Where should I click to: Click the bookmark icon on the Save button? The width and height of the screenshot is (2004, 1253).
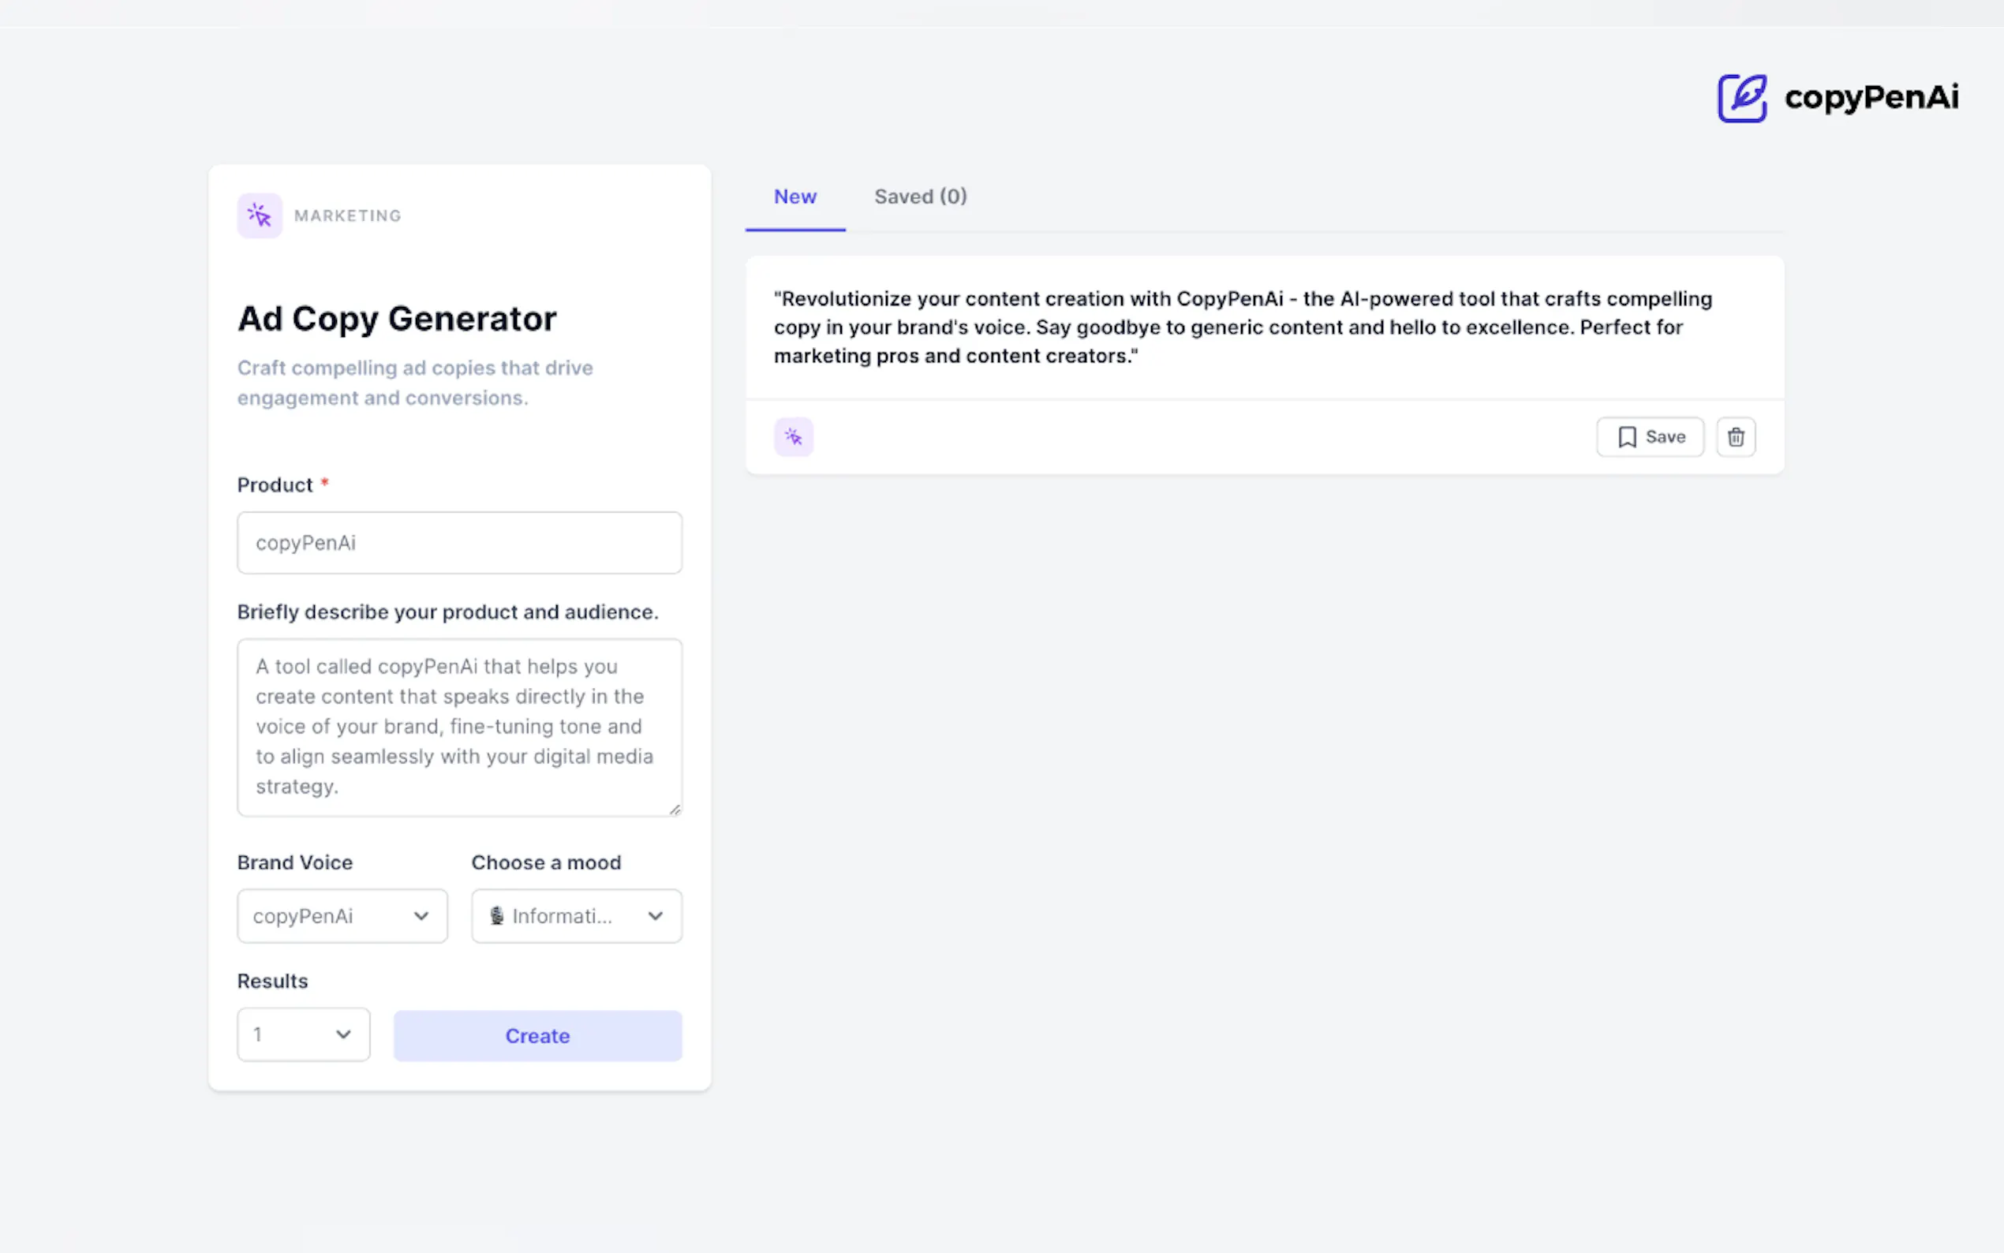[1627, 436]
